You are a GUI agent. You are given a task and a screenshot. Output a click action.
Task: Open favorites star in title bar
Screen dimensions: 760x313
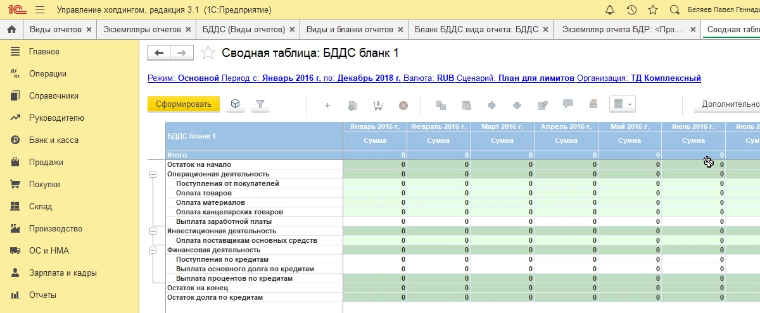[x=653, y=10]
